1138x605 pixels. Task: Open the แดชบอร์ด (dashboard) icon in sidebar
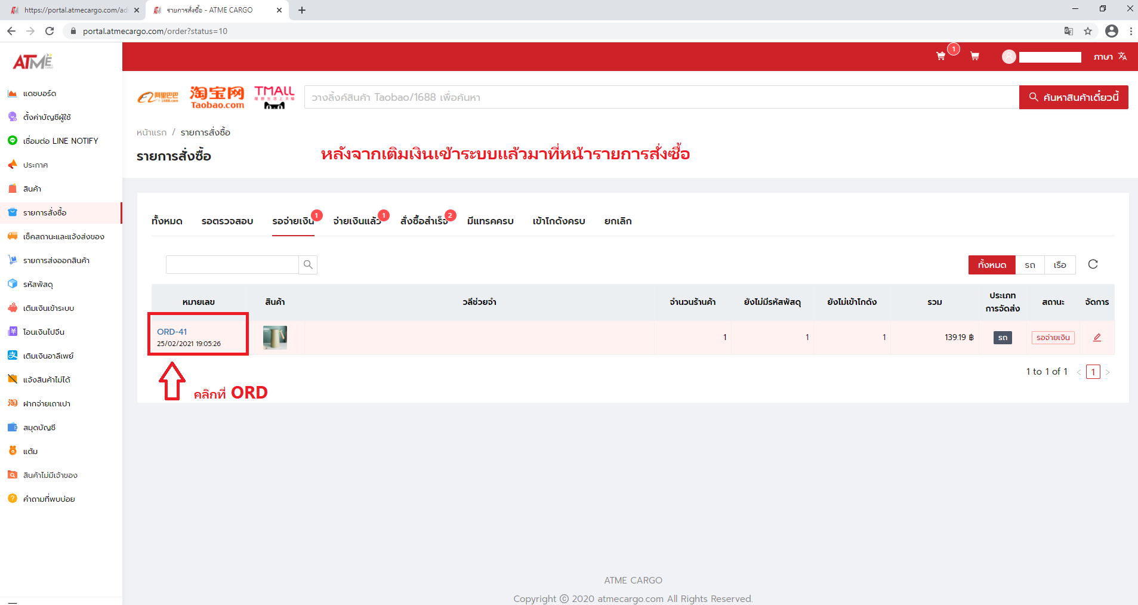pyautogui.click(x=13, y=93)
